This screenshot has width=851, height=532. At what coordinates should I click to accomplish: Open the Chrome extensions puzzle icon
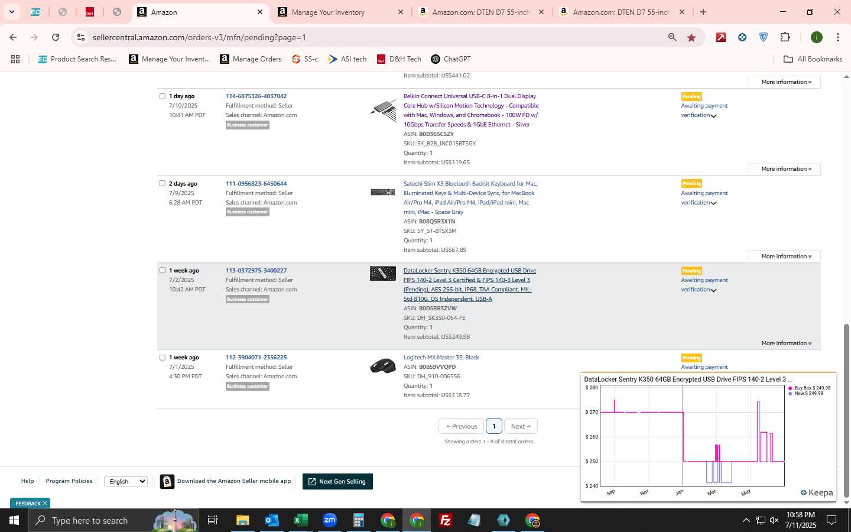click(785, 37)
